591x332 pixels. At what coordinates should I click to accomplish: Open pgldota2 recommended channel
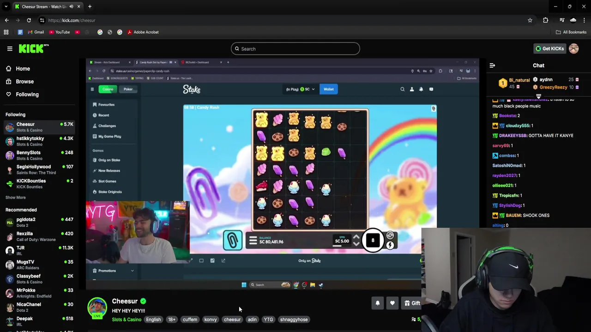coord(39,222)
